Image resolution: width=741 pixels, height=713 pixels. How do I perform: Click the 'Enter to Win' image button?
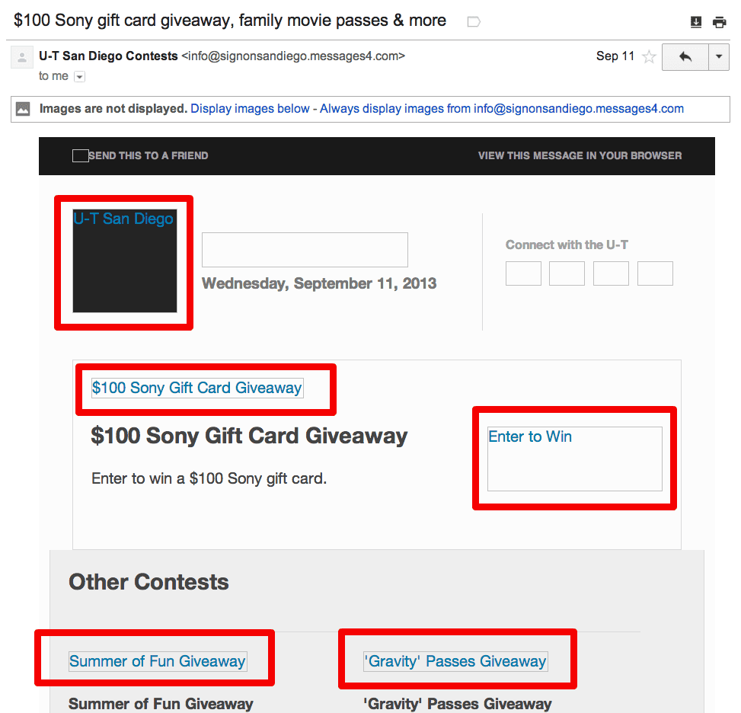pyautogui.click(x=574, y=458)
